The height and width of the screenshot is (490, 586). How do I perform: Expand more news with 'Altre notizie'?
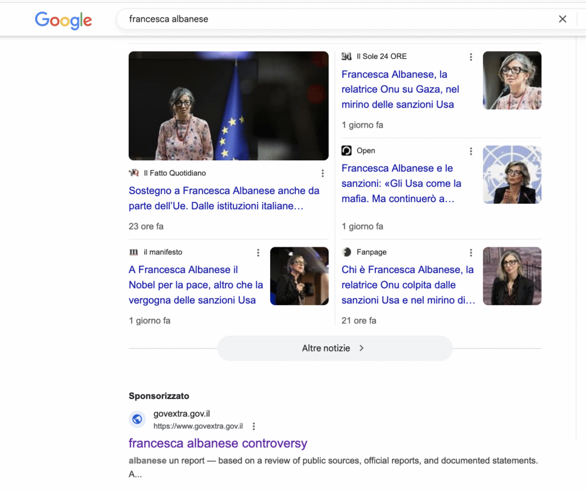point(335,348)
